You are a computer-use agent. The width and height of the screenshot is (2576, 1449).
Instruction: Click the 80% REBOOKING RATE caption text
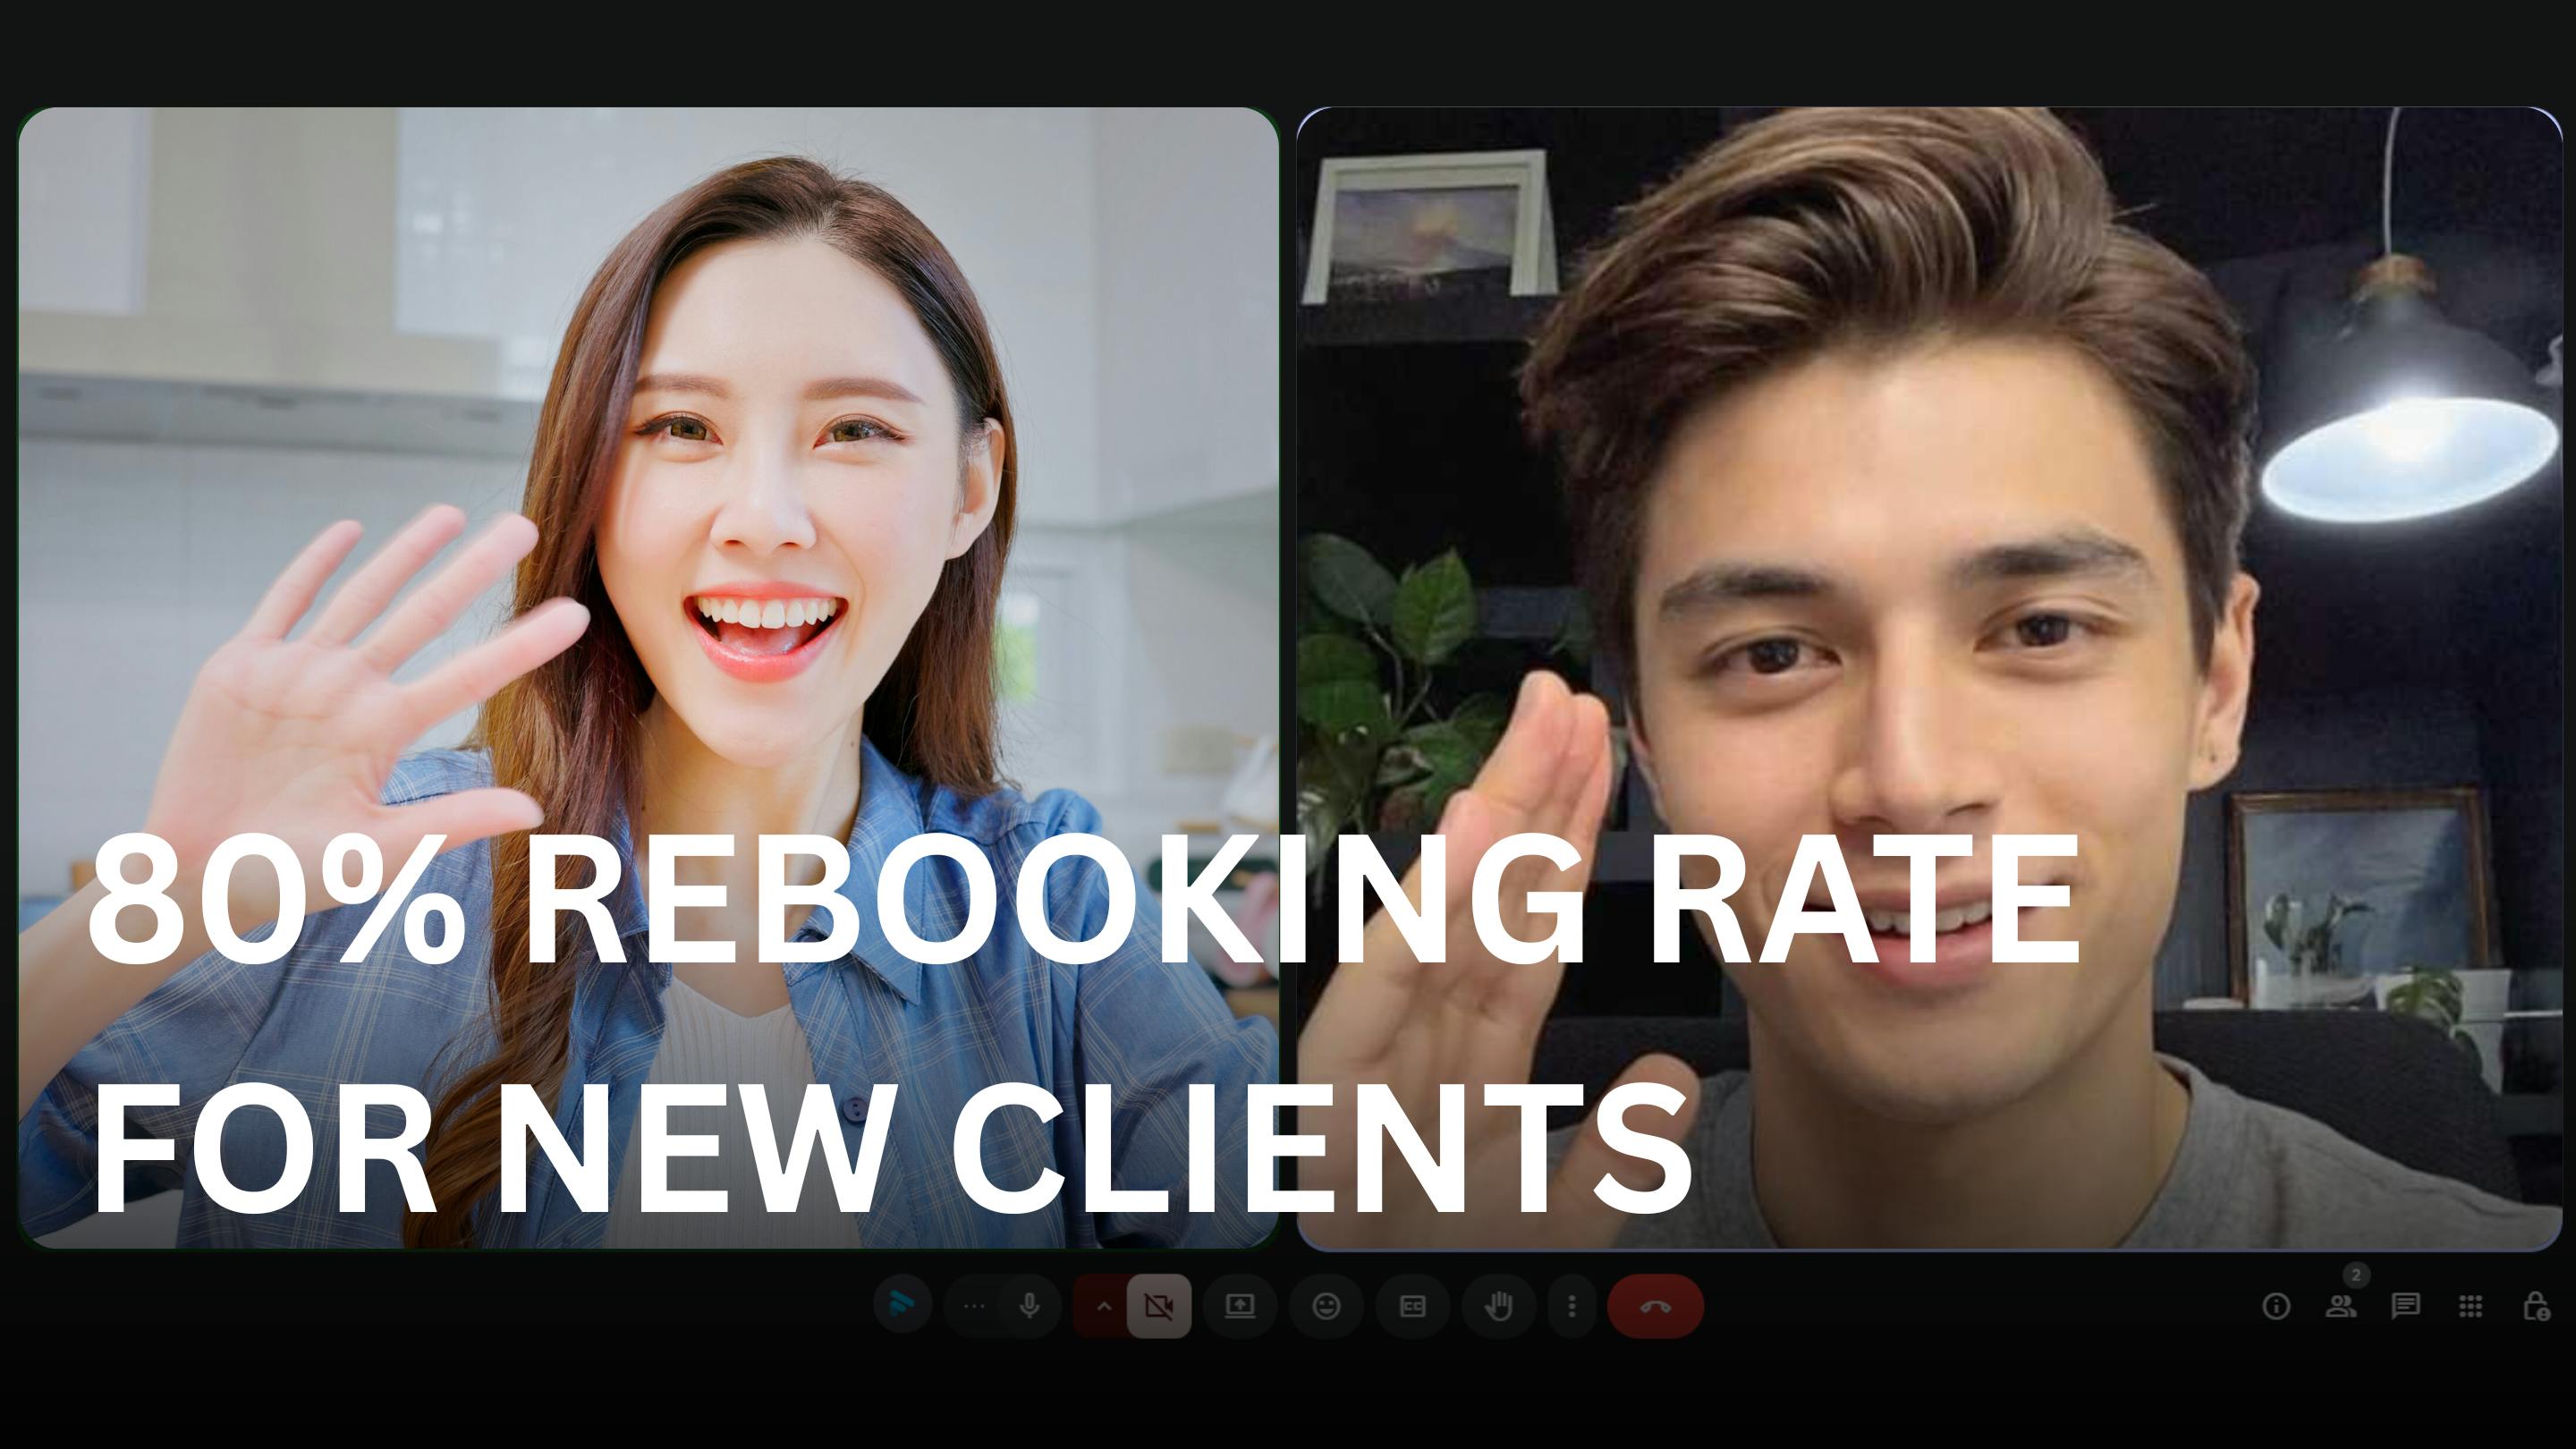[1083, 900]
